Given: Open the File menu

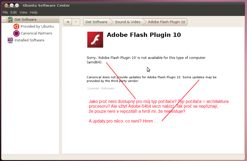Looking at the screenshot, I should point(5,12).
